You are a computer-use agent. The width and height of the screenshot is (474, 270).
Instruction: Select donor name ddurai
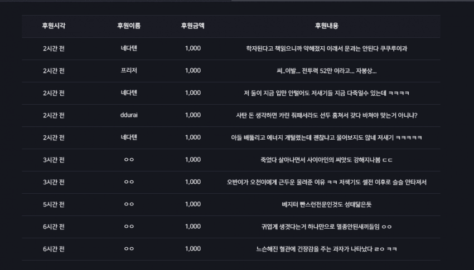pyautogui.click(x=129, y=115)
